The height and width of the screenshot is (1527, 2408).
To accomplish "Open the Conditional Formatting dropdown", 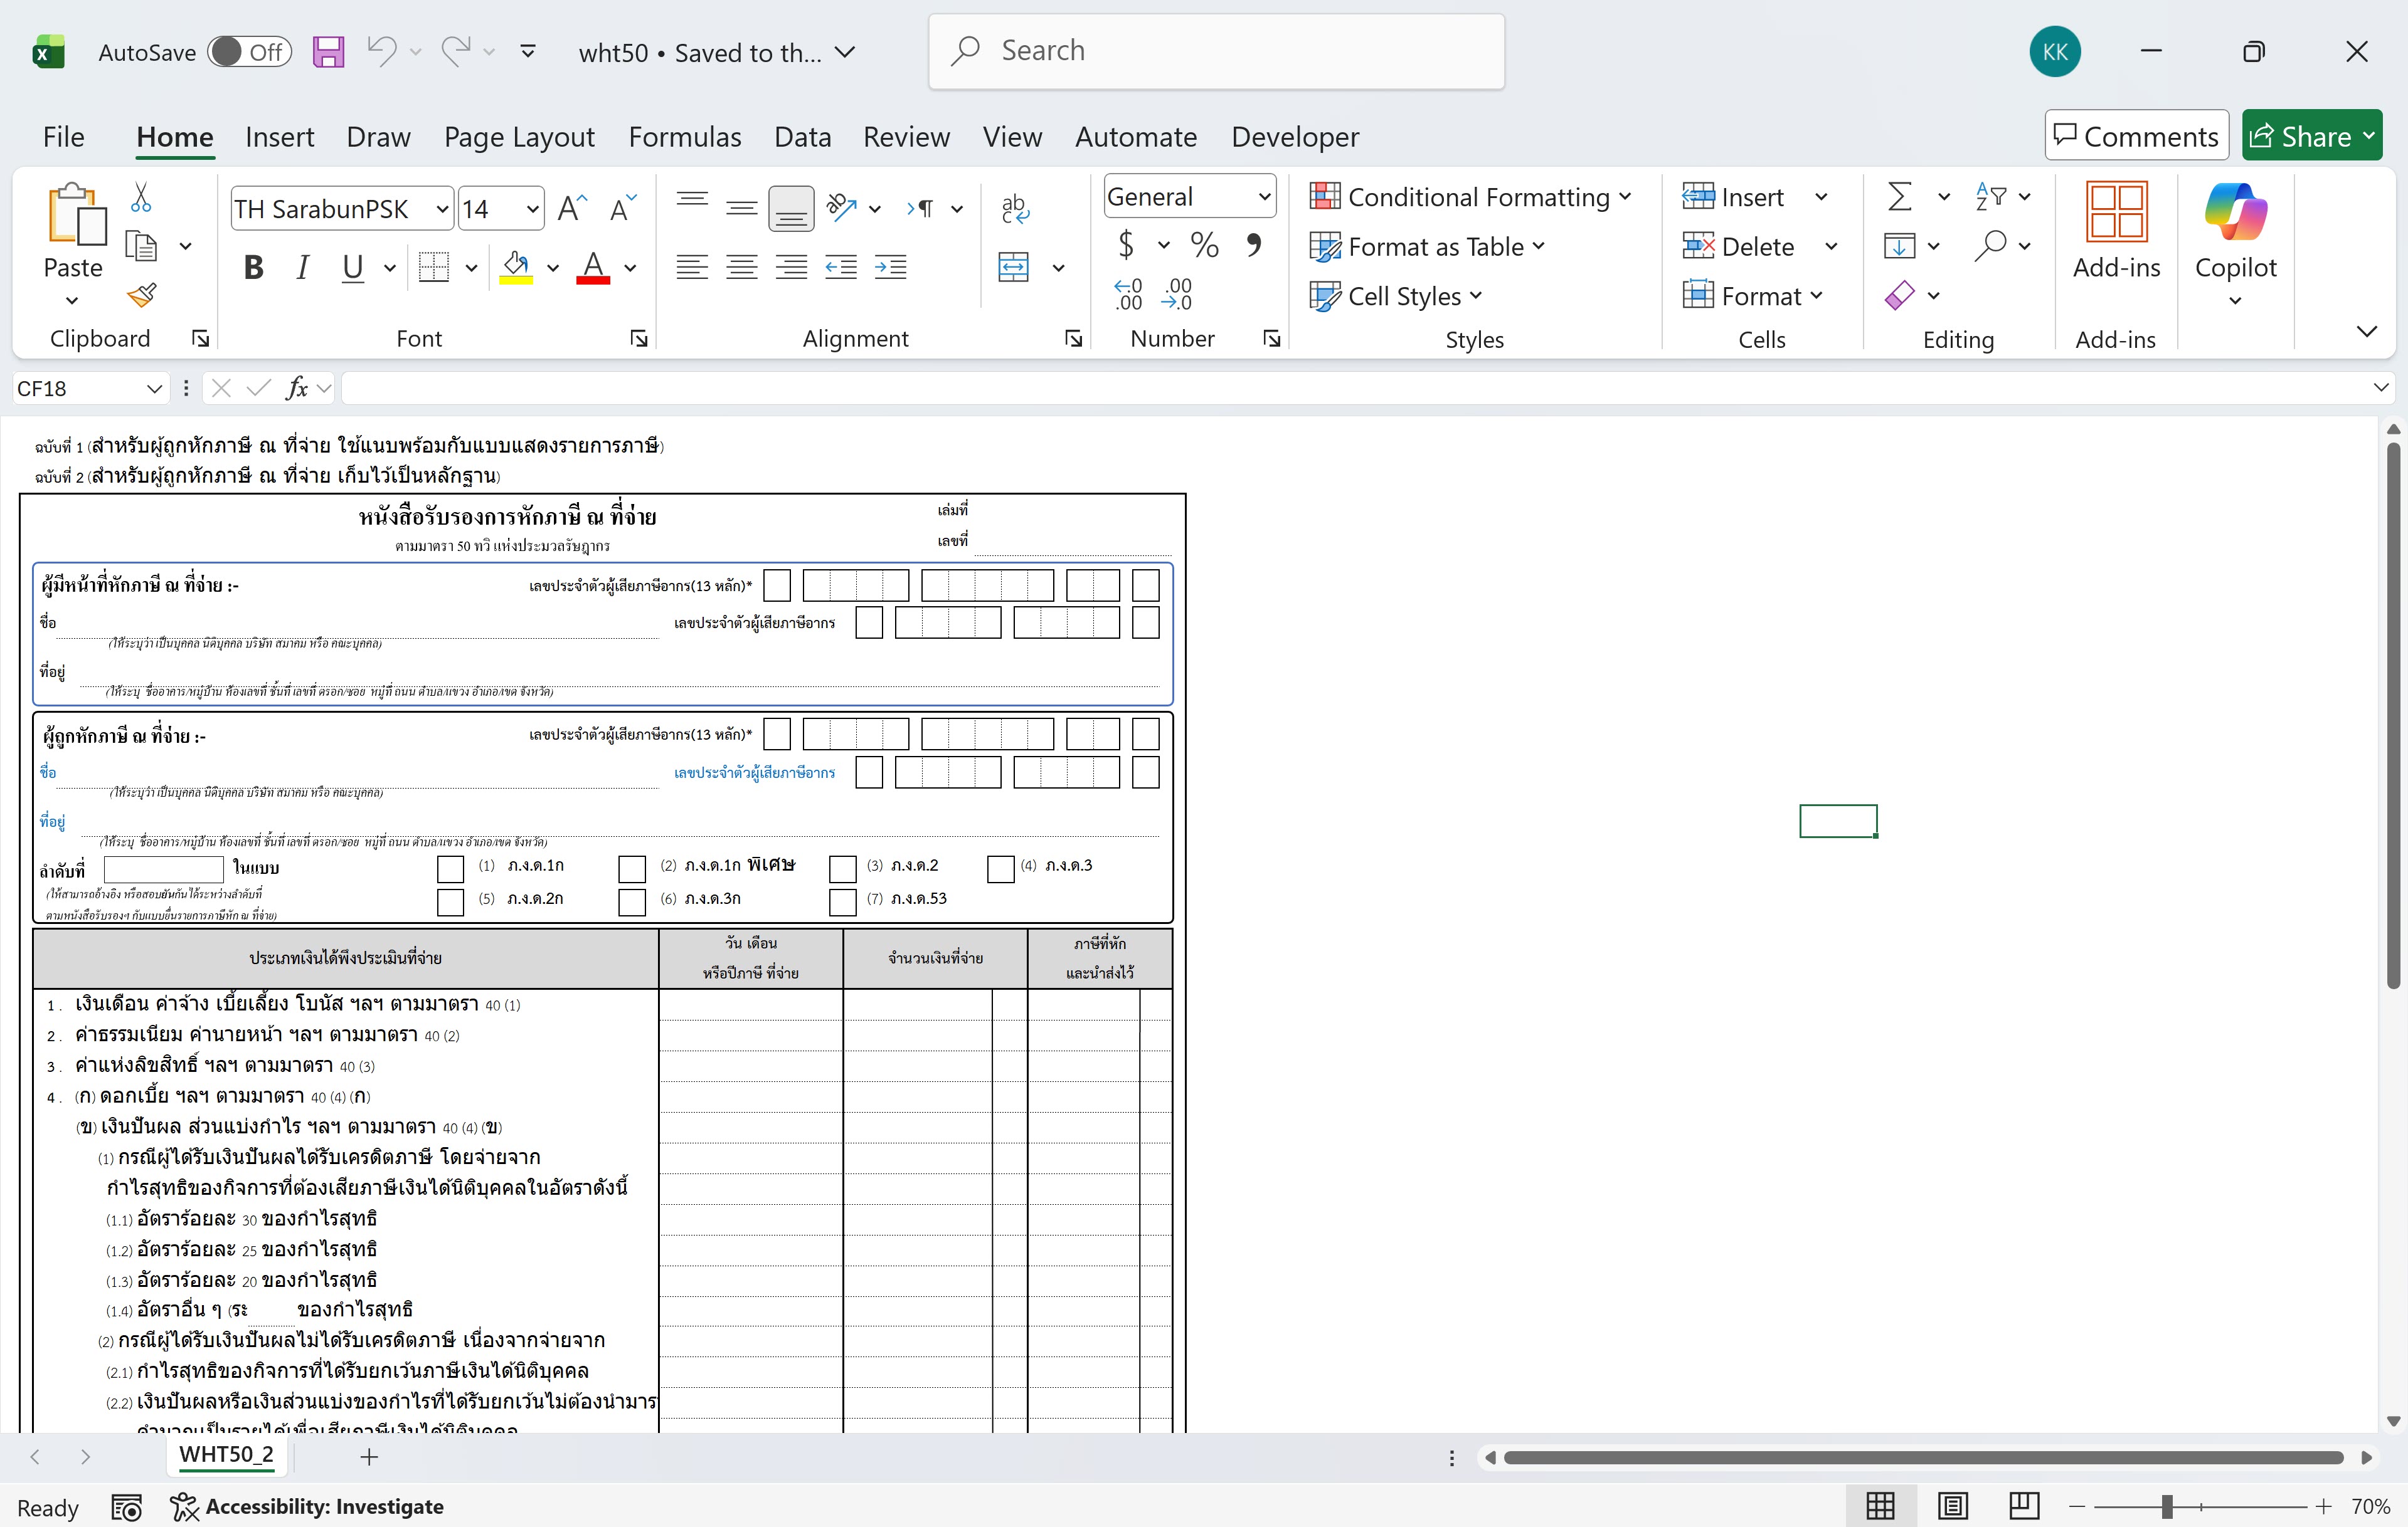I will coord(1471,197).
